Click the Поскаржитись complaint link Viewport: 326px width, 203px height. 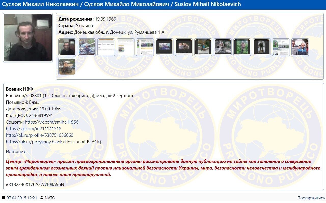tap(311, 198)
